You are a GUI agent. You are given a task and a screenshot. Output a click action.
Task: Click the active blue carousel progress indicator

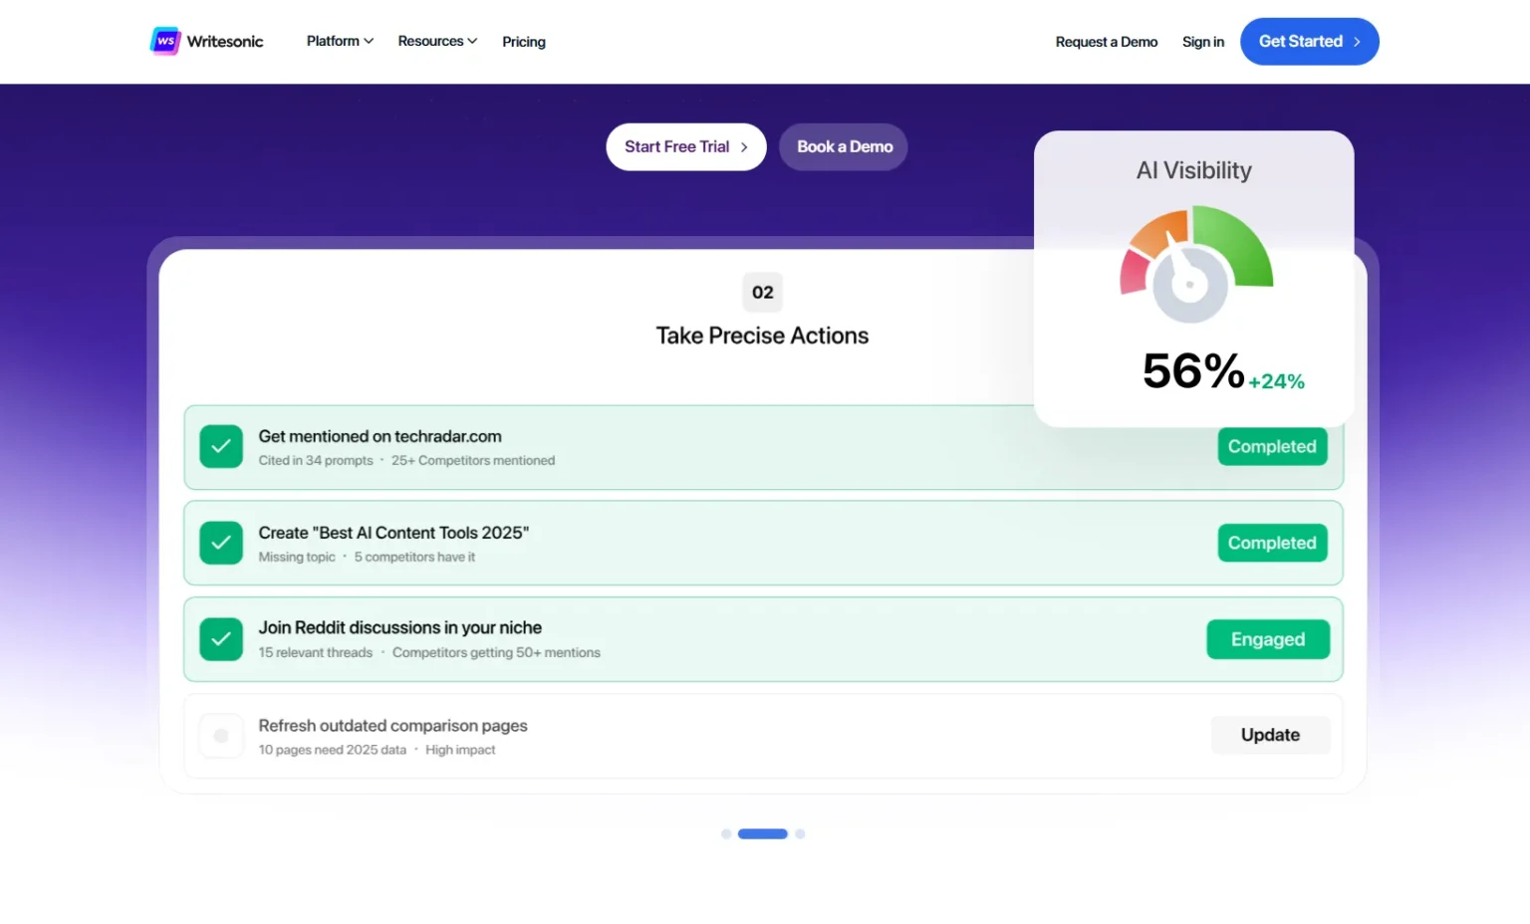click(x=762, y=833)
